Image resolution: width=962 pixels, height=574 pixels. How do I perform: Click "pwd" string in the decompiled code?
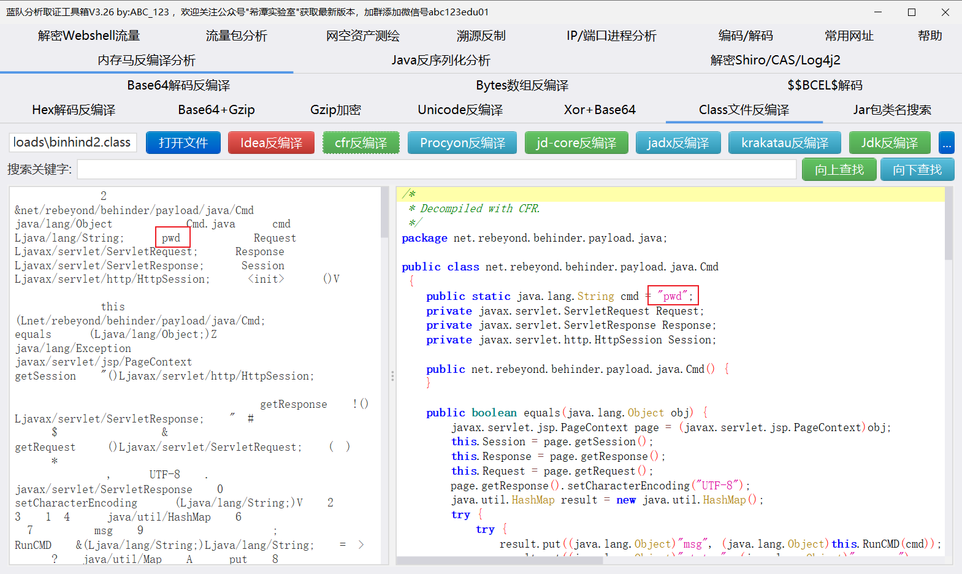pos(673,296)
